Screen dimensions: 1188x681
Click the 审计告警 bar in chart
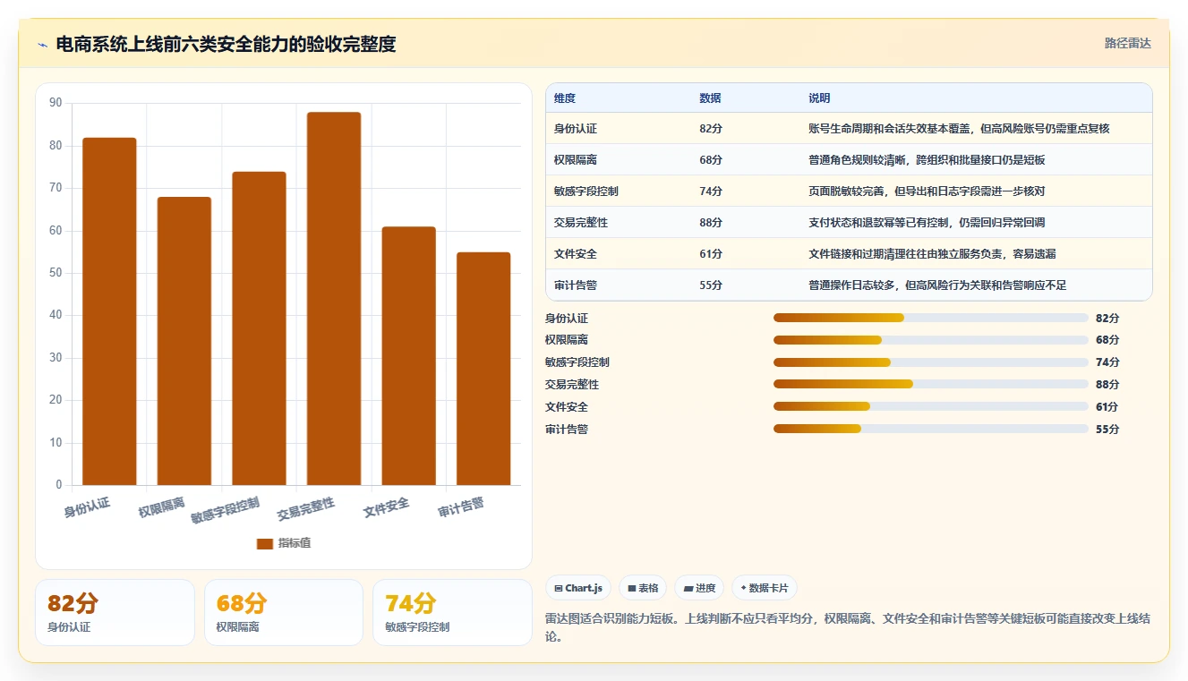[x=483, y=369]
